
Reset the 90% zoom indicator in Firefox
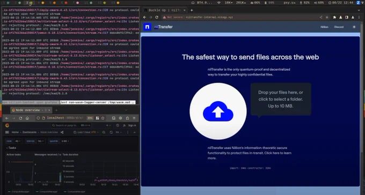90,118
